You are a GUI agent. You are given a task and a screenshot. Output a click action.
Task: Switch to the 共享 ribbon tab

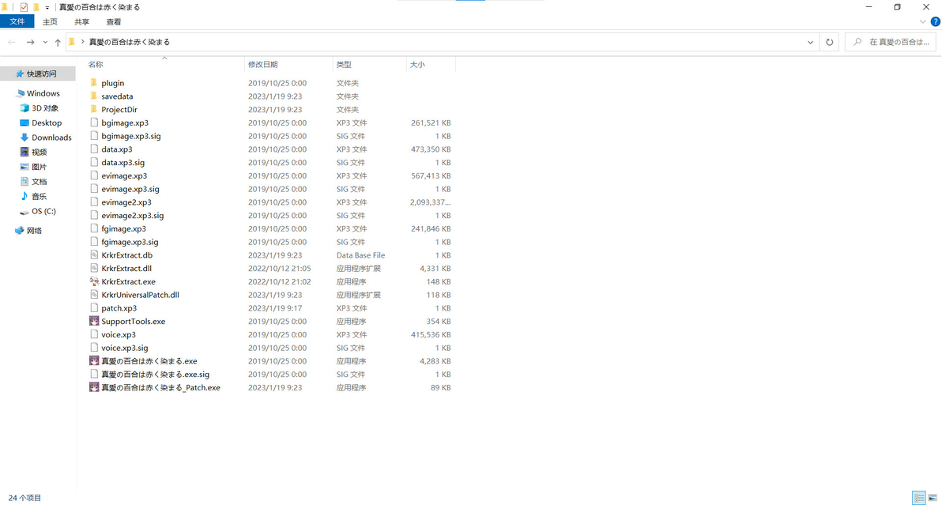[81, 21]
